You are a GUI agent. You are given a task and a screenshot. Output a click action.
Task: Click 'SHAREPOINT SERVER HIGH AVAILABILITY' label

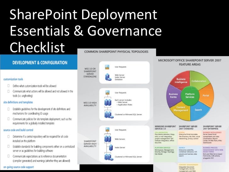pyautogui.click(x=90, y=144)
